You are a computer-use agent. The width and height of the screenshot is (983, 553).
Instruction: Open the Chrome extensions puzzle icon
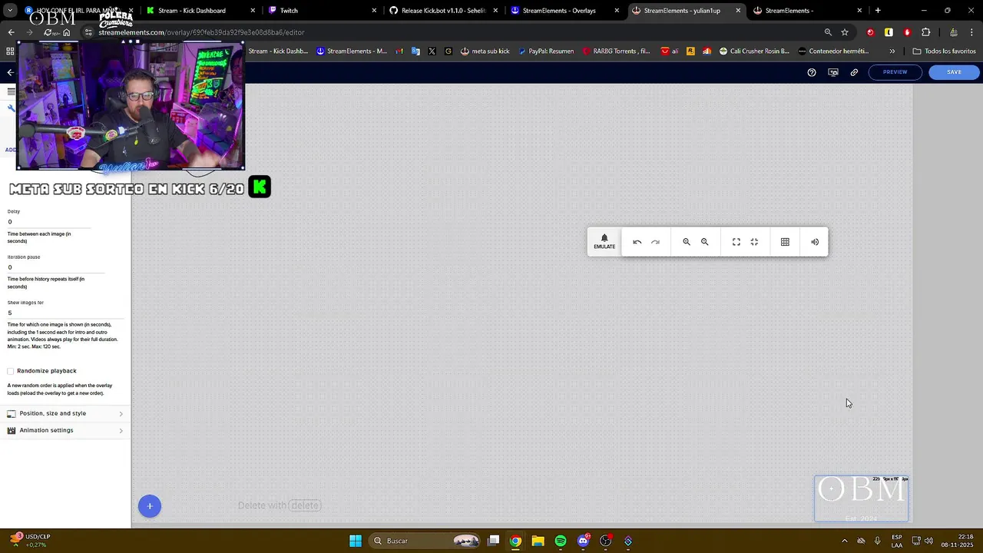coord(925,32)
